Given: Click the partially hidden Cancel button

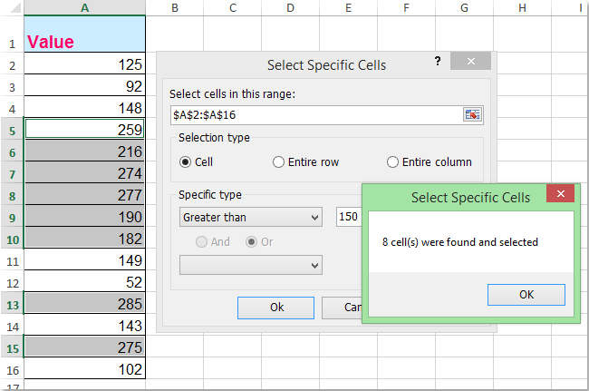Looking at the screenshot, I should click(342, 307).
